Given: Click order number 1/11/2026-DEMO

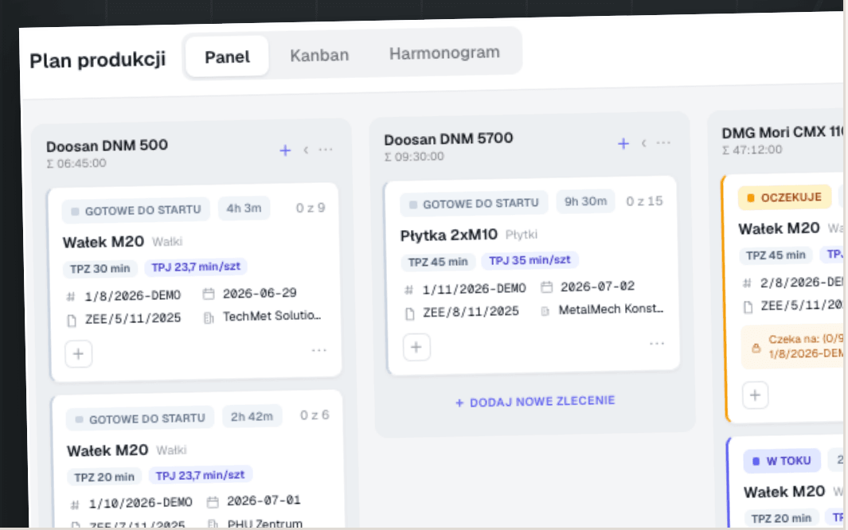Looking at the screenshot, I should pyautogui.click(x=475, y=289).
